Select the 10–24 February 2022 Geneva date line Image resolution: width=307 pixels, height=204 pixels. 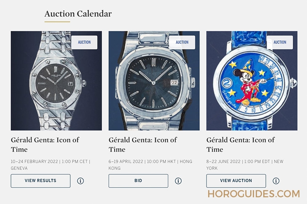(50, 165)
